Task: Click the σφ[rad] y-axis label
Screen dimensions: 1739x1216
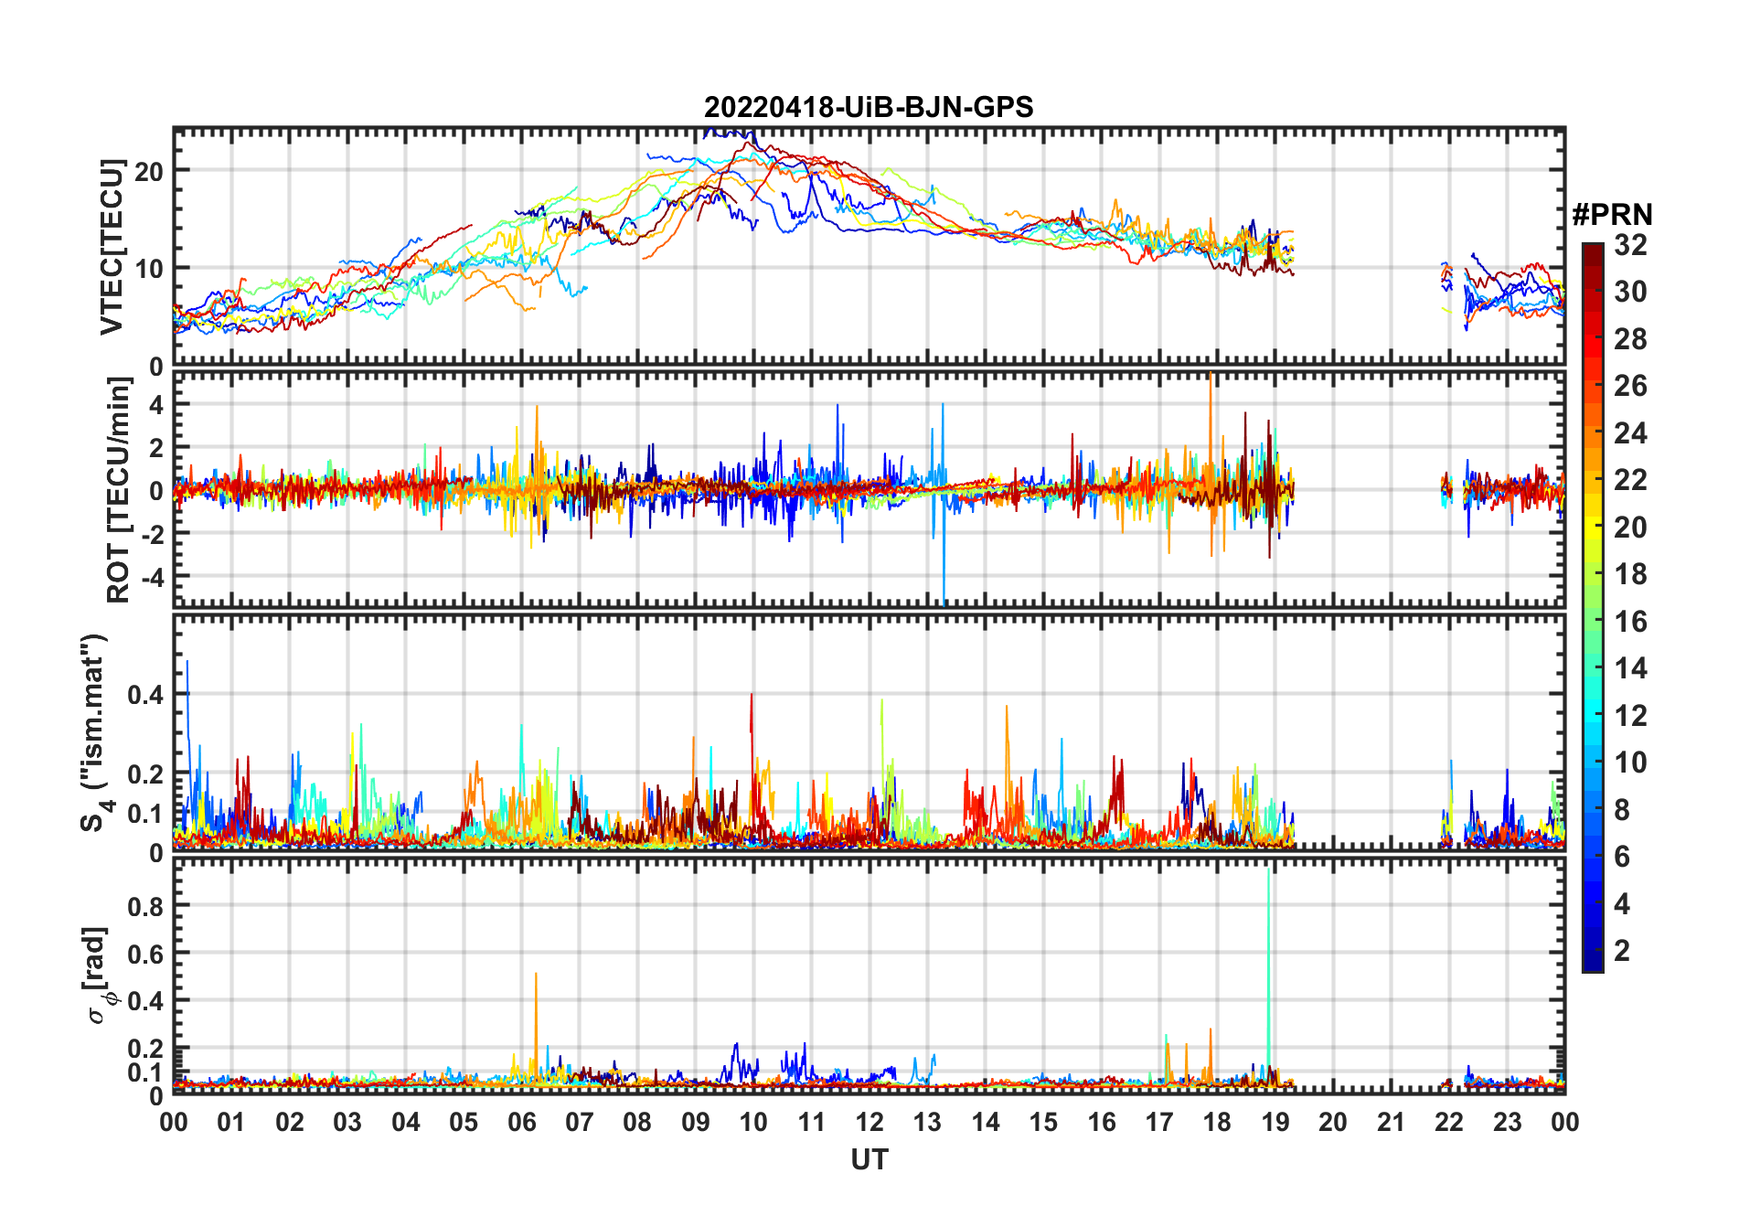Action: [99, 975]
